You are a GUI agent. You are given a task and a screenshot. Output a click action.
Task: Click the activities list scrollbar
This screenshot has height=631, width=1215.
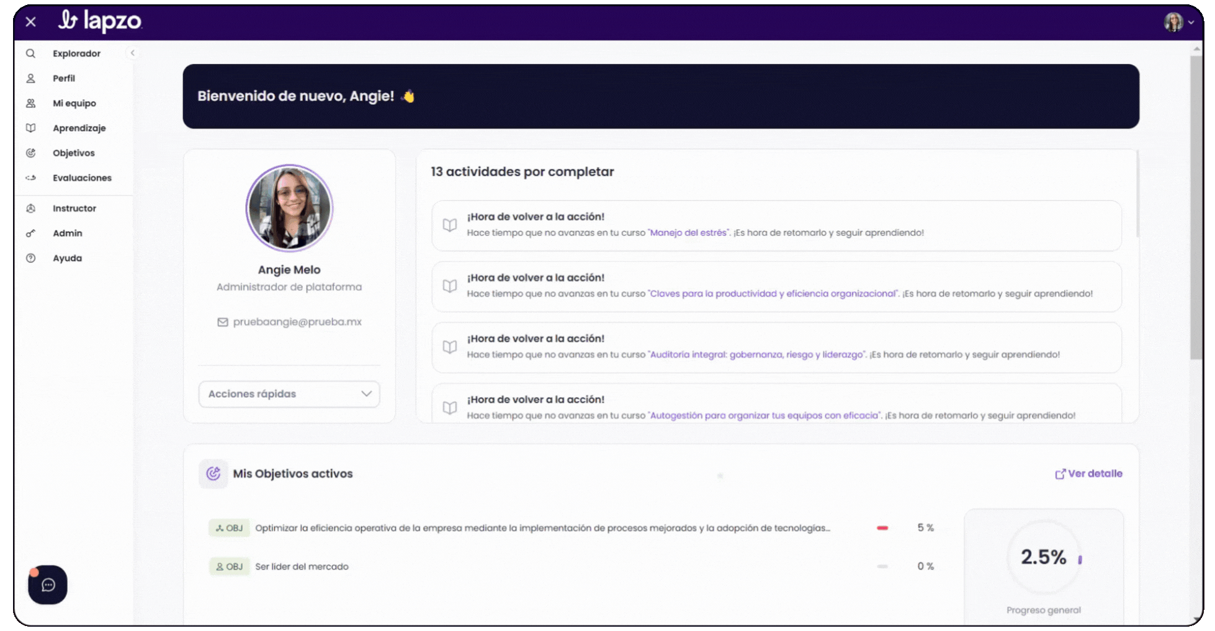click(1137, 194)
